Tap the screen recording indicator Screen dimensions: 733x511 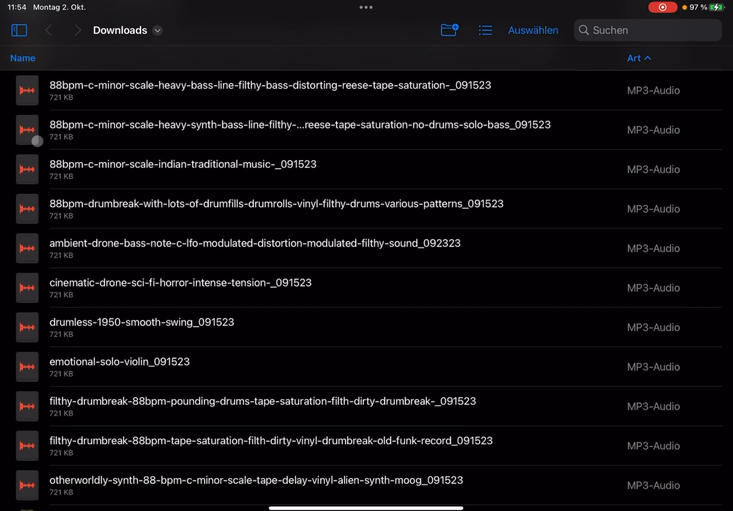[662, 7]
